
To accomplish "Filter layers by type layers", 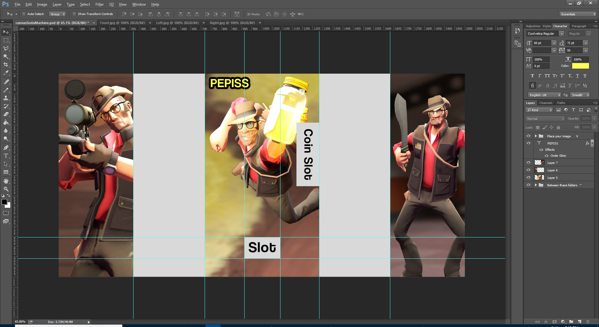I will pyautogui.click(x=573, y=110).
